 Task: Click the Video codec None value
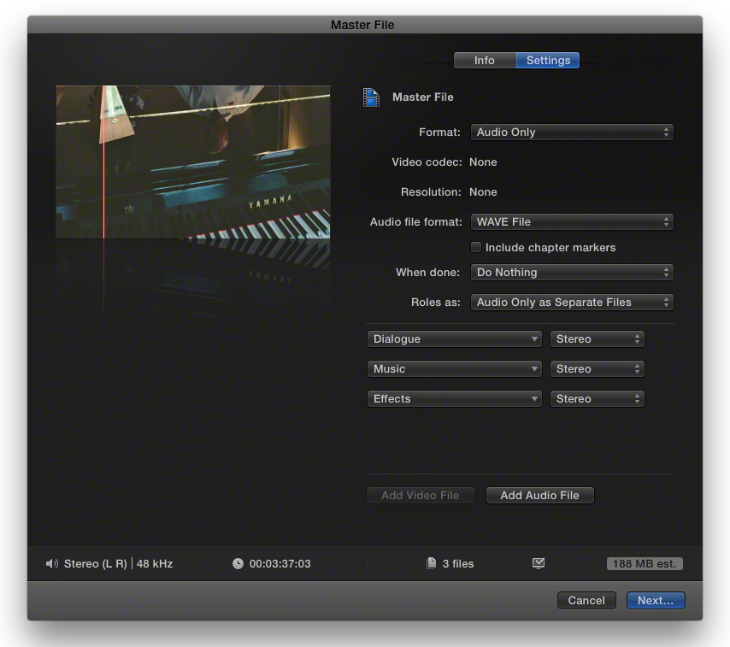pyautogui.click(x=483, y=162)
